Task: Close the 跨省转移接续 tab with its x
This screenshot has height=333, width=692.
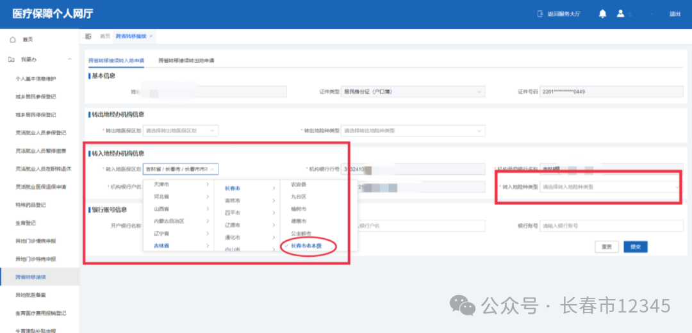Action: (151, 37)
